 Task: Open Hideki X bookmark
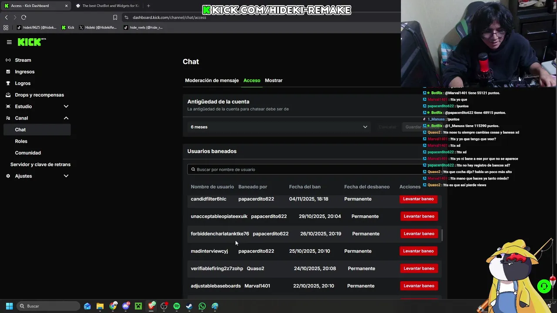click(98, 27)
